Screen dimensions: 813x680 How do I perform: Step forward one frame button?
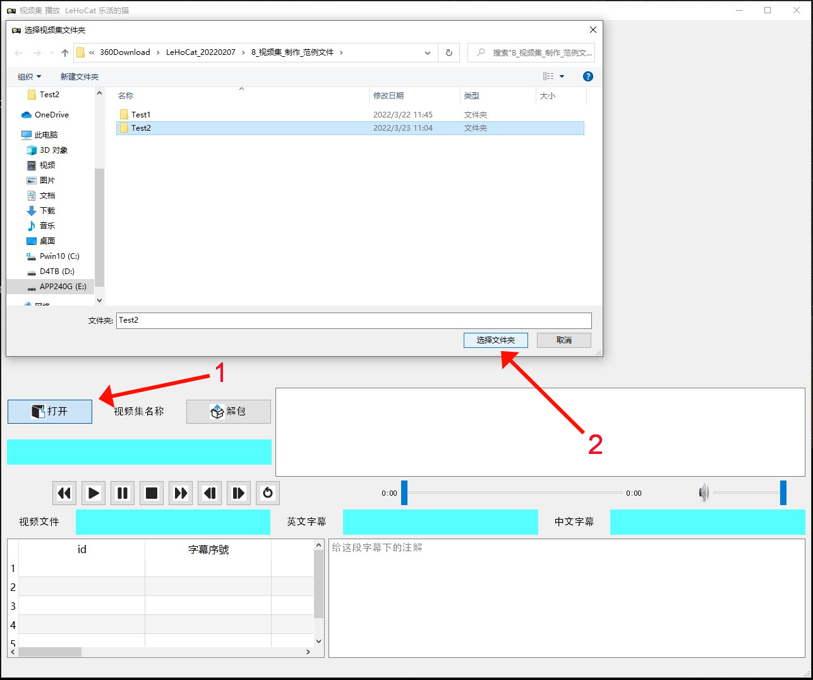tap(239, 493)
